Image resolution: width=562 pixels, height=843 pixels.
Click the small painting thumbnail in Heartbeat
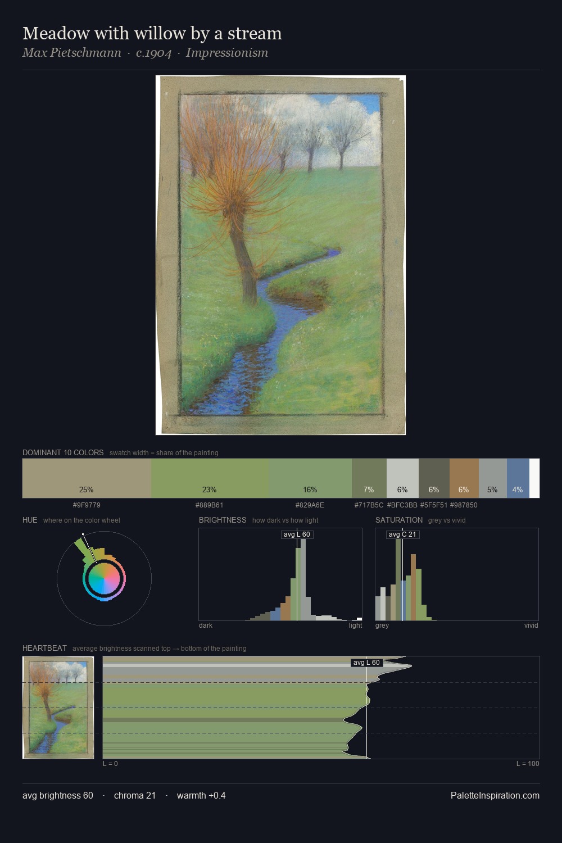(58, 708)
